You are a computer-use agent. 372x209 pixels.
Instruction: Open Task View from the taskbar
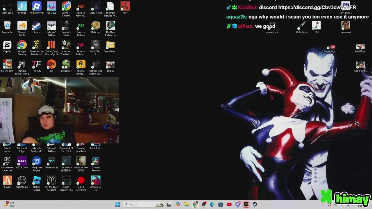click(x=169, y=204)
